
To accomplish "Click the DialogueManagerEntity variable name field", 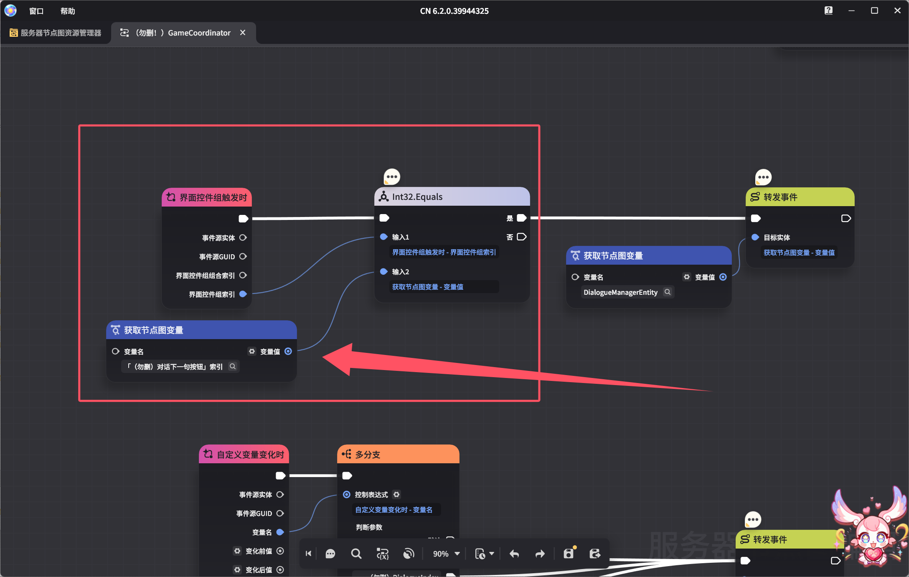I will (620, 292).
